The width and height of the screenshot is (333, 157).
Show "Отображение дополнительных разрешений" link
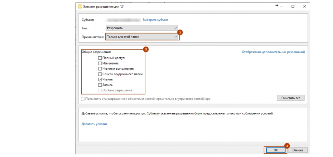point(273,52)
